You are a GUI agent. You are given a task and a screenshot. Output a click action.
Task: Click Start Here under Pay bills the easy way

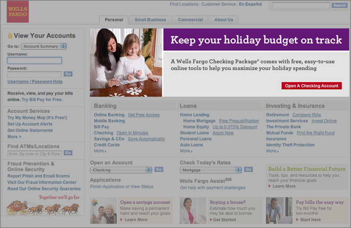[x=311, y=220]
